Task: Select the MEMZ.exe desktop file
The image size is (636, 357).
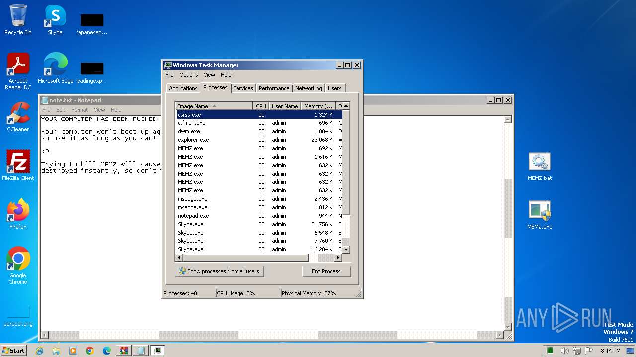Action: (540, 215)
